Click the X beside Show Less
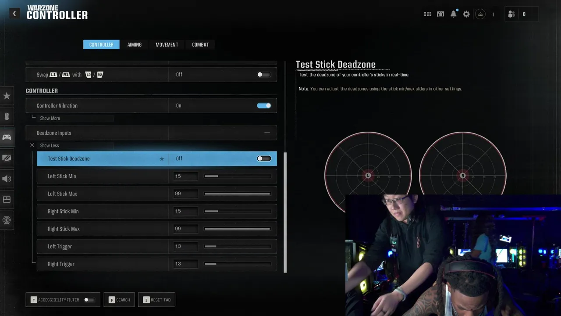This screenshot has width=561, height=316. click(32, 145)
